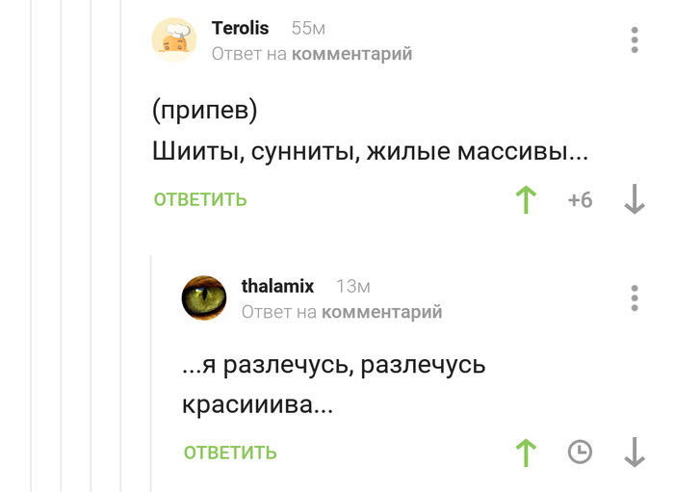674x492 pixels.
Task: Downvote the Terolis comment
Action: (634, 200)
